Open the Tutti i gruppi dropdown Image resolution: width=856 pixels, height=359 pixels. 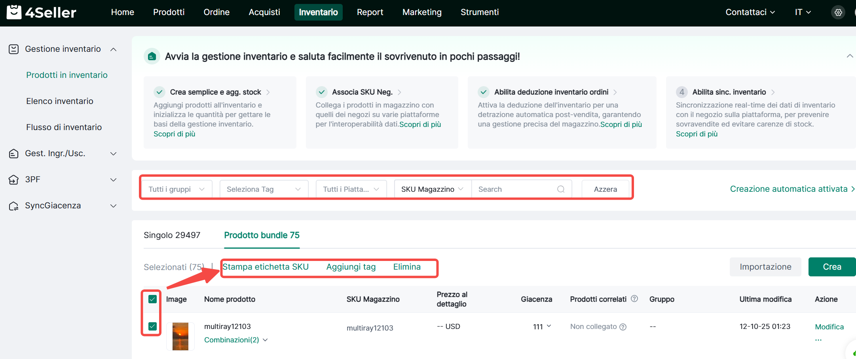tap(176, 189)
